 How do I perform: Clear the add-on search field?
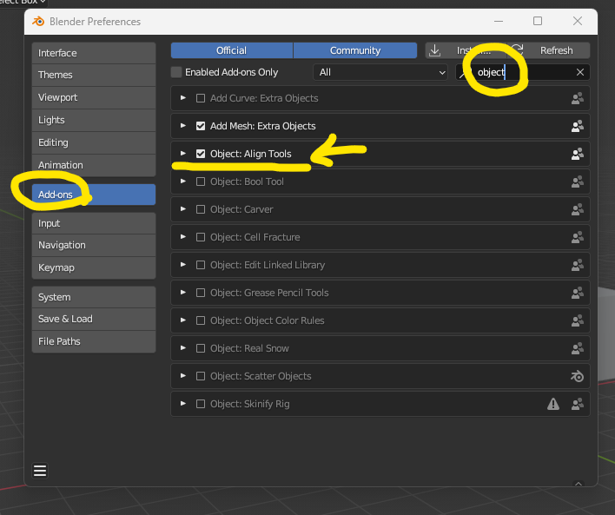(x=580, y=72)
